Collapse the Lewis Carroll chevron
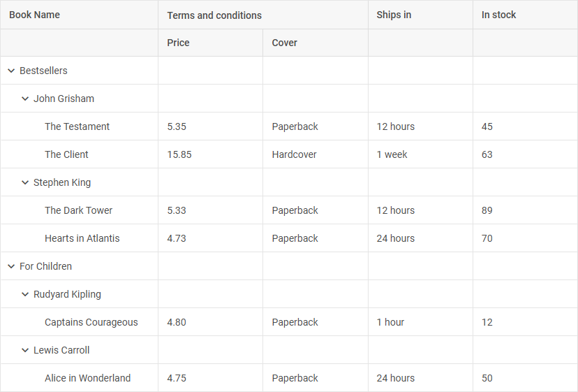Image resolution: width=578 pixels, height=392 pixels. pyautogui.click(x=25, y=350)
